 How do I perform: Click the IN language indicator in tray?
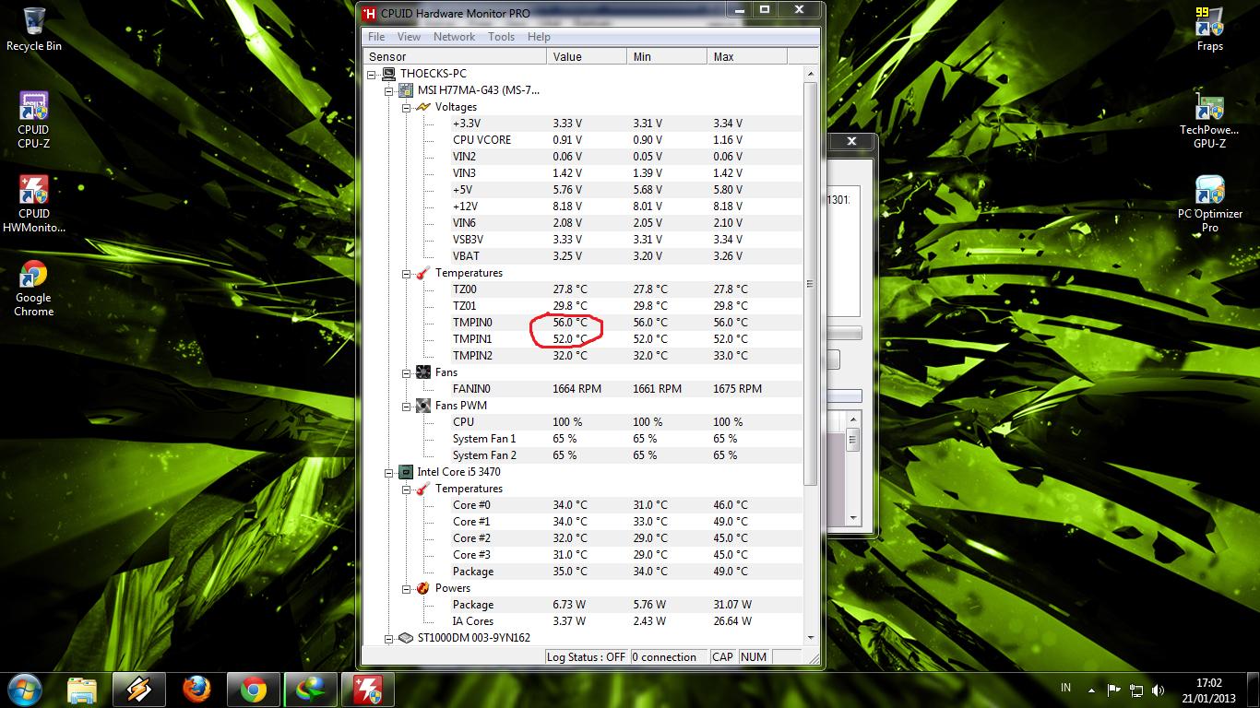point(1066,688)
